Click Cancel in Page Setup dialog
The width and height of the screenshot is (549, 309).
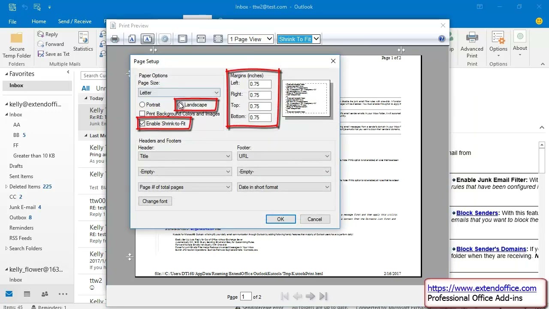click(x=314, y=219)
